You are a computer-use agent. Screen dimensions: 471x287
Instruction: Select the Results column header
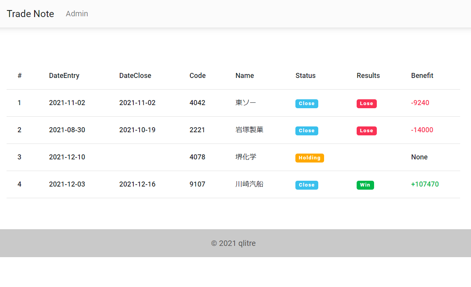pyautogui.click(x=368, y=76)
